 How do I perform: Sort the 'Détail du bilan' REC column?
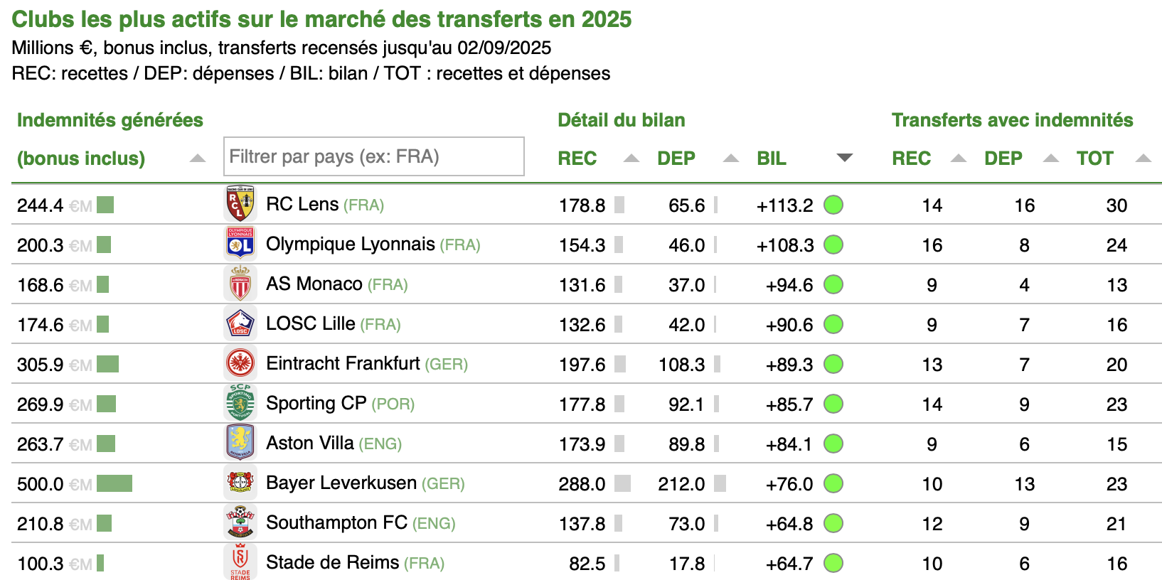click(x=631, y=159)
